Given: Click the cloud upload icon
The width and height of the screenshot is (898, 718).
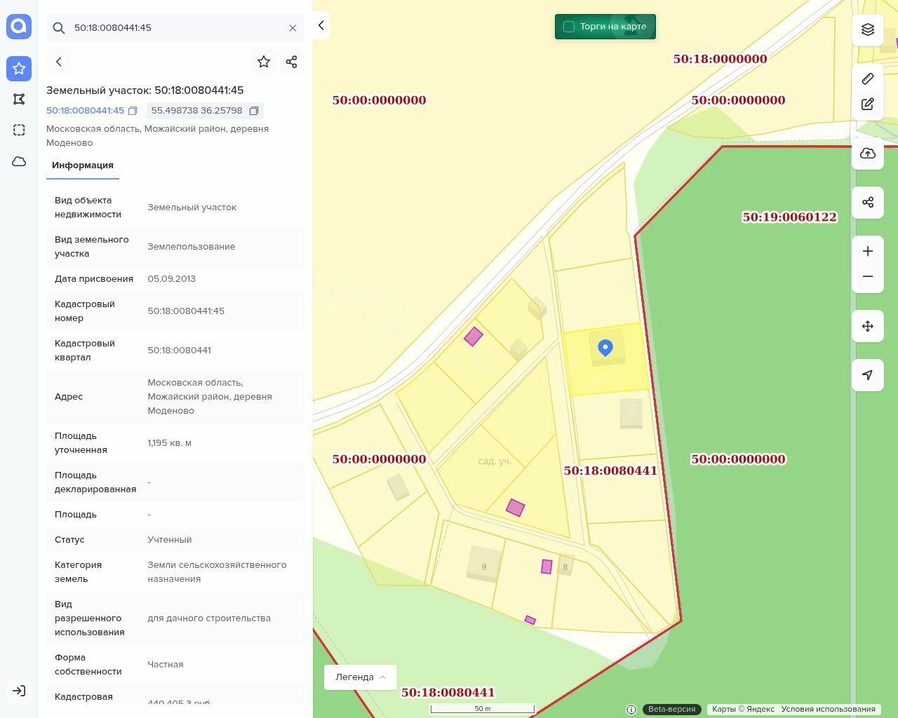Looking at the screenshot, I should coord(867,154).
